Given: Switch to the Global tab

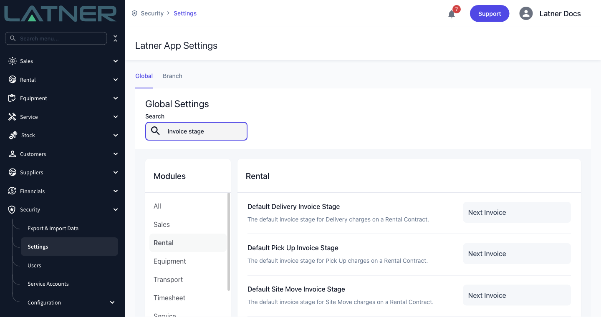Looking at the screenshot, I should coord(144,76).
